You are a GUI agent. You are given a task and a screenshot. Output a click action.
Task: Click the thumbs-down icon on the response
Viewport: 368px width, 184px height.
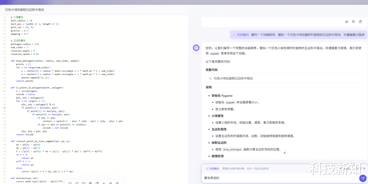(x=353, y=22)
